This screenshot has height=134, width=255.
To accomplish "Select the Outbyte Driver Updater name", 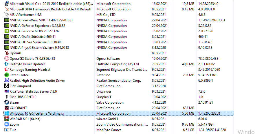I will [27, 64].
